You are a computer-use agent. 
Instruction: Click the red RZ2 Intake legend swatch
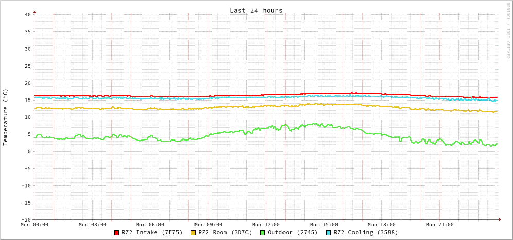coord(117,233)
